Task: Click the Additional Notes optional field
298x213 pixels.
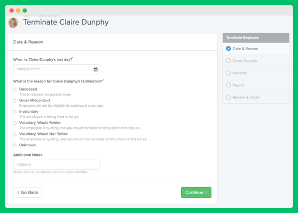Action: 56,164
